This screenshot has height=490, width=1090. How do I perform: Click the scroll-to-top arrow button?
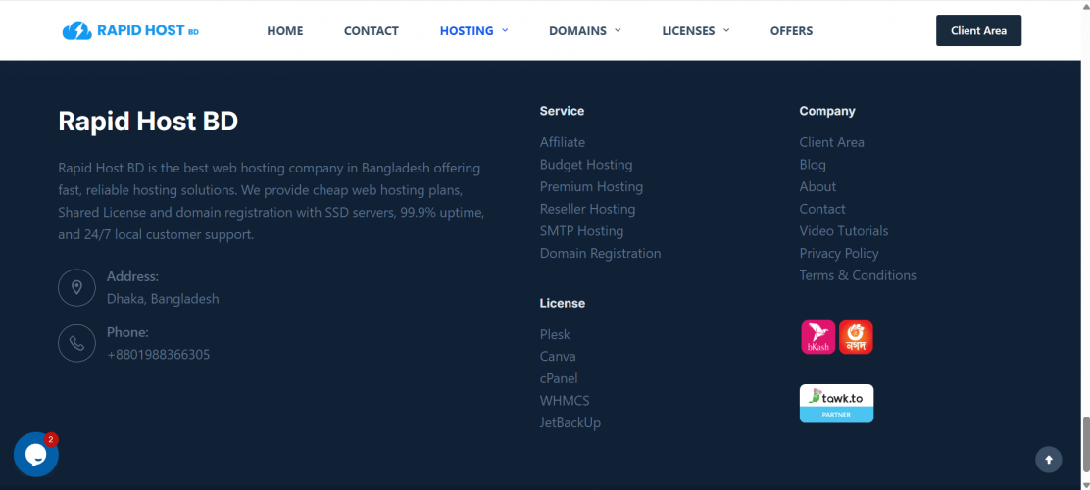point(1048,460)
